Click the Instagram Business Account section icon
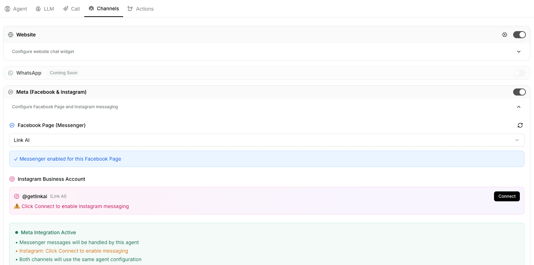This screenshot has width=534, height=265. pos(12,179)
